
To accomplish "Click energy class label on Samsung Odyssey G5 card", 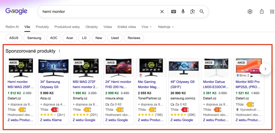I will 55,110.
